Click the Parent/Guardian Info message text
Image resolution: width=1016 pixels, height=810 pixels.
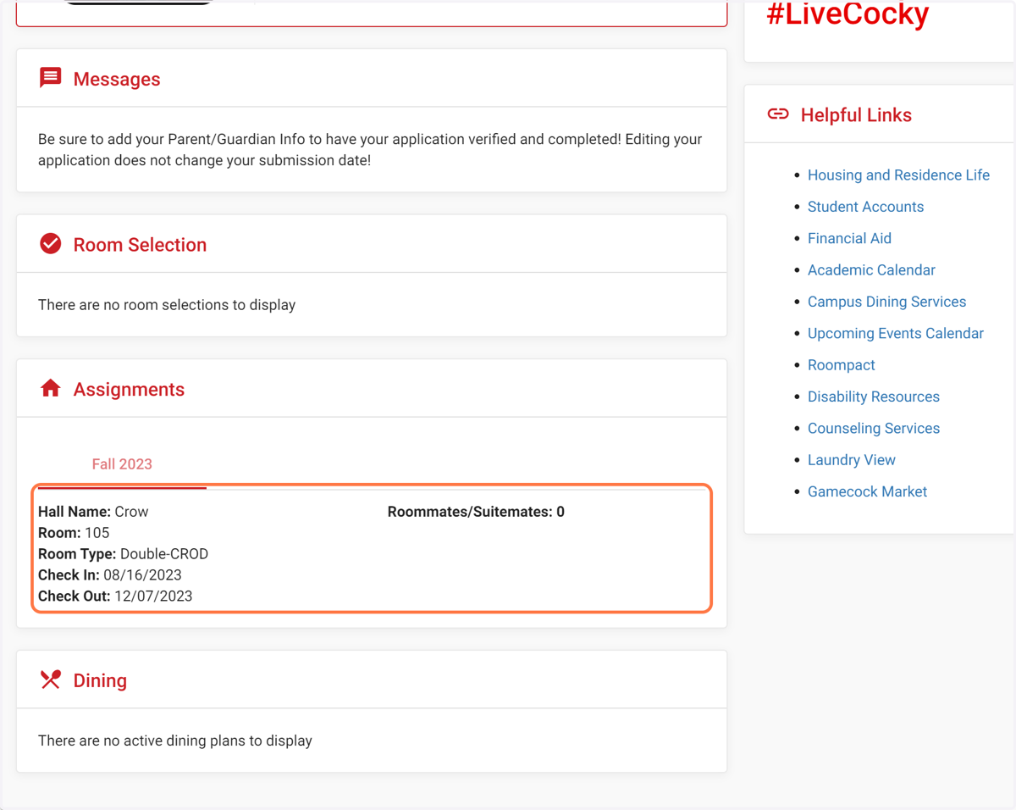[370, 150]
